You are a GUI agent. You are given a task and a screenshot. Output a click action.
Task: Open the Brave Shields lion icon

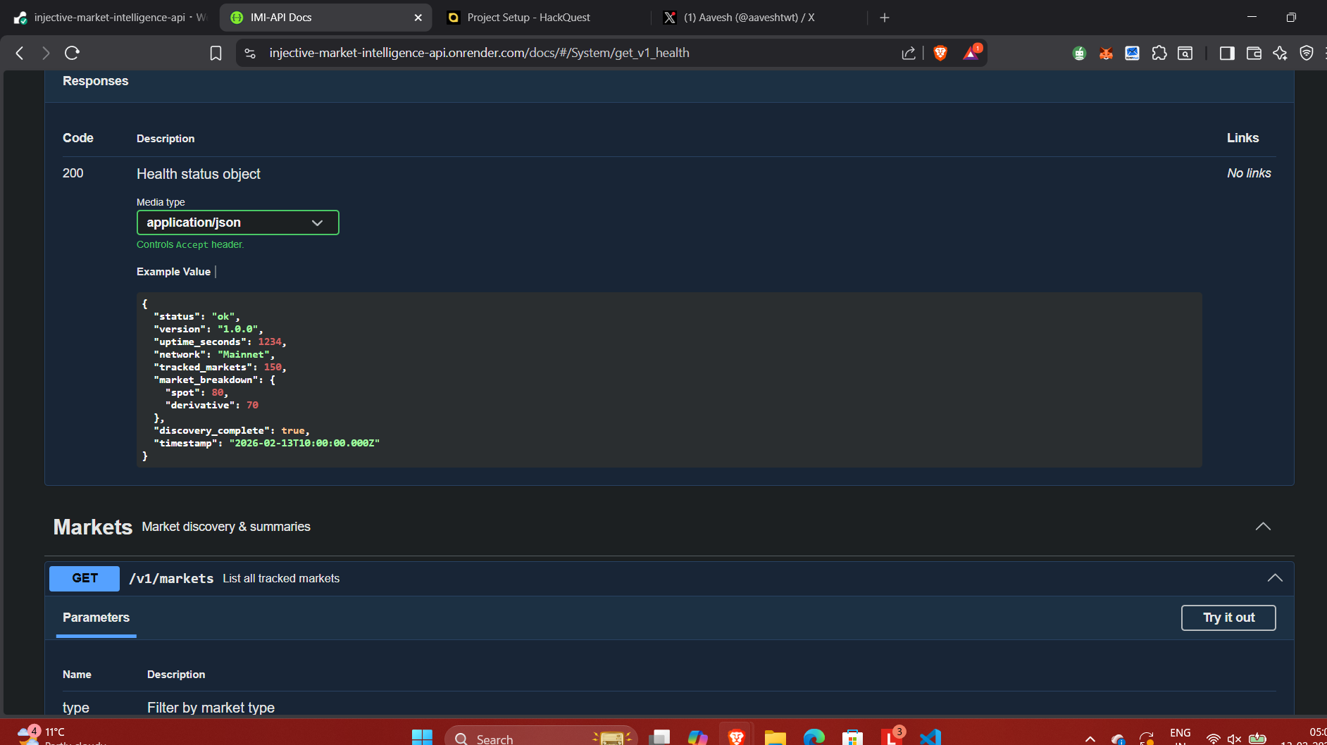click(x=940, y=53)
